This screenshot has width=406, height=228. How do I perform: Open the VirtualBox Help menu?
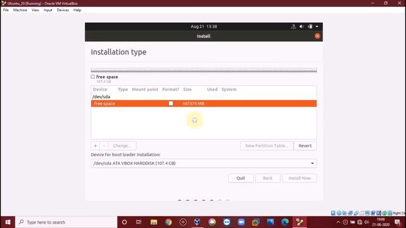[x=77, y=10]
